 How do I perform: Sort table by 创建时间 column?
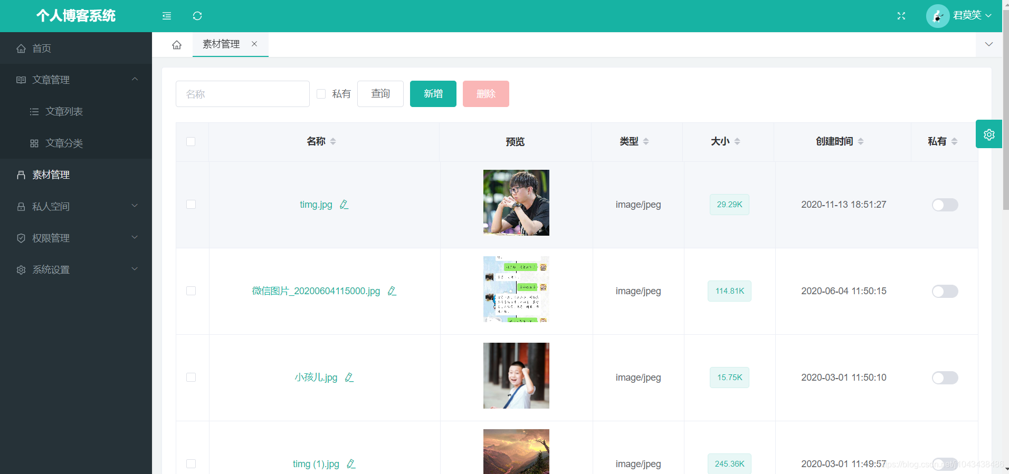click(861, 141)
